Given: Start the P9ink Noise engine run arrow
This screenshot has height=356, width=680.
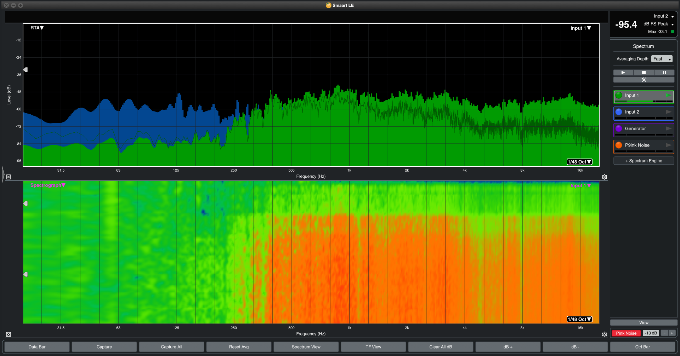Looking at the screenshot, I should (668, 145).
